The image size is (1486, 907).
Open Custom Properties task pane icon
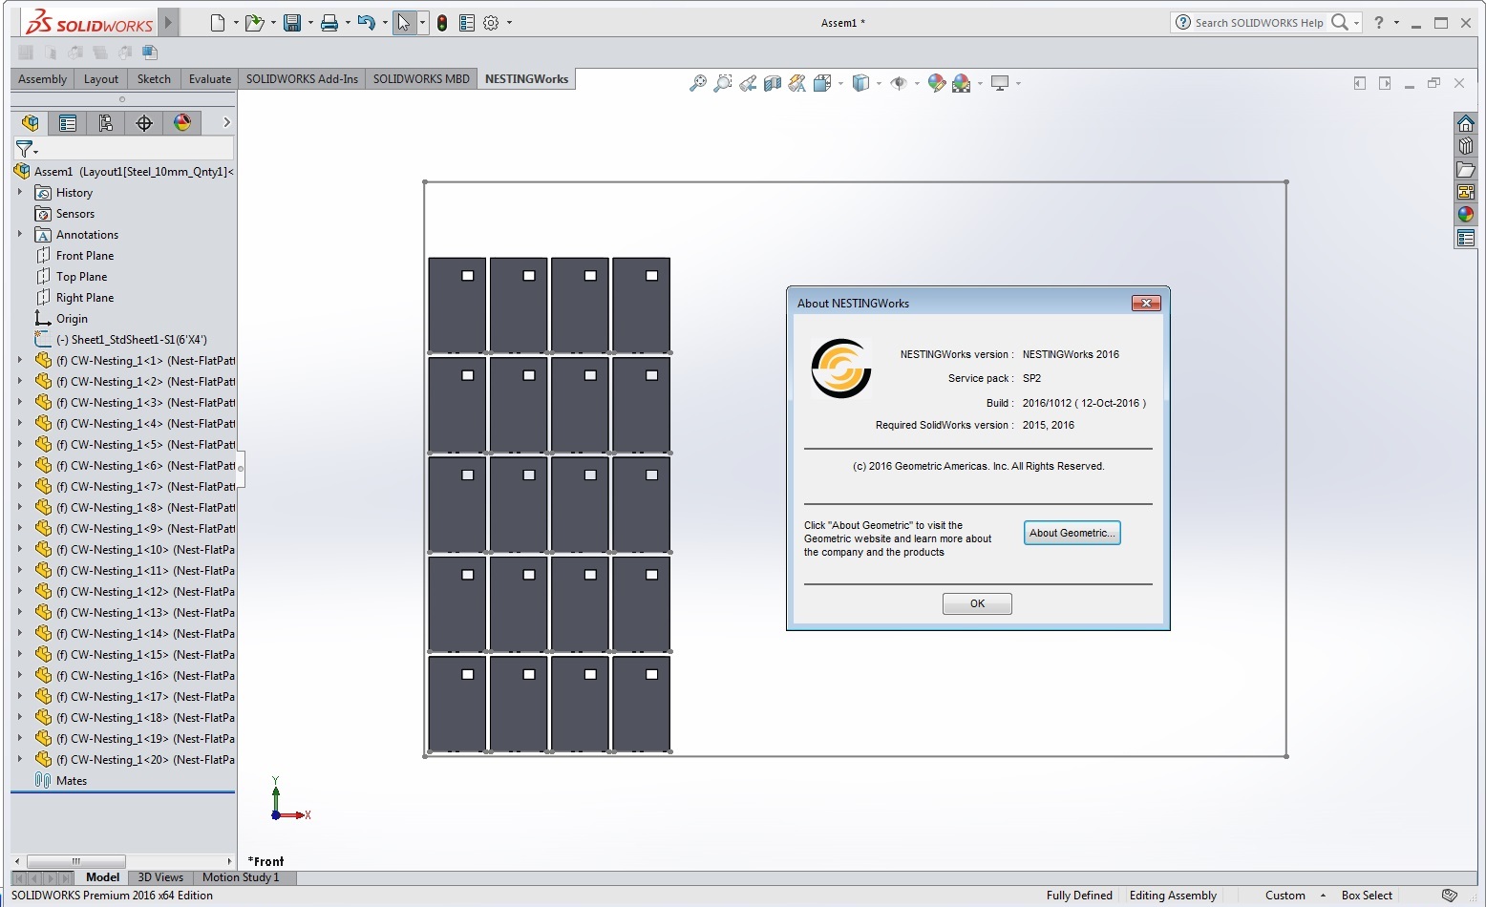[1466, 238]
